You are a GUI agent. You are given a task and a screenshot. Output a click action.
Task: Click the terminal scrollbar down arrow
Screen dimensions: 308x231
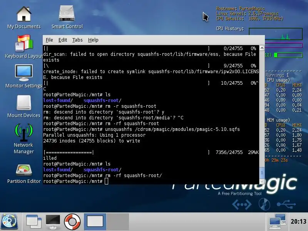(x=262, y=182)
